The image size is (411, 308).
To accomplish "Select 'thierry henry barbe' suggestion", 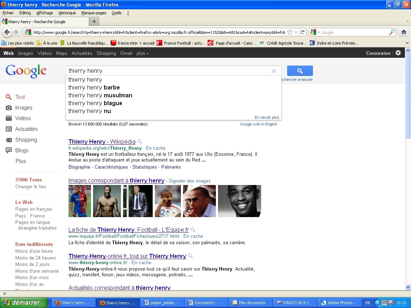I will pos(94,87).
